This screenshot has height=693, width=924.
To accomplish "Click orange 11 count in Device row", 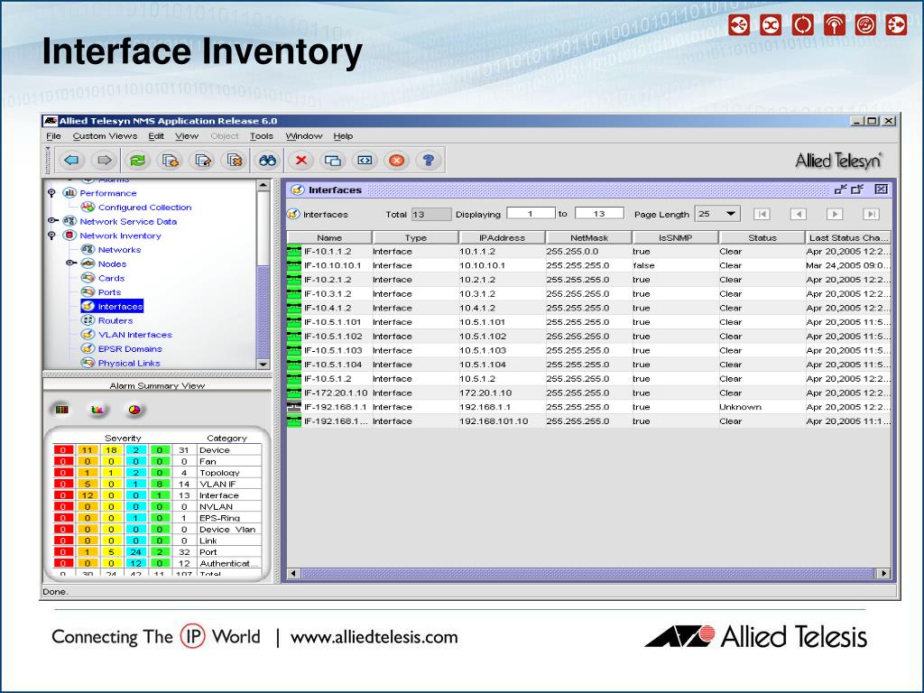I will pos(88,450).
